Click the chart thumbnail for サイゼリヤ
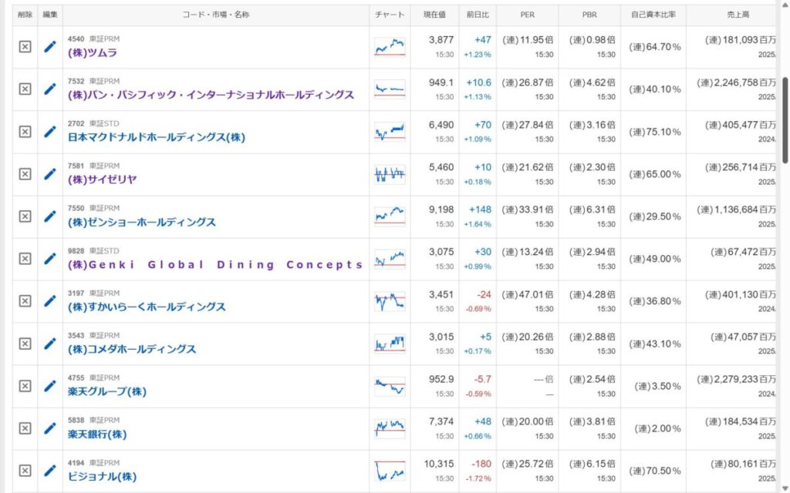The width and height of the screenshot is (790, 493). click(390, 174)
